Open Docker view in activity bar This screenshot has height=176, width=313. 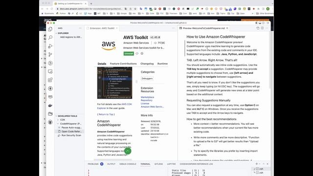[50, 106]
